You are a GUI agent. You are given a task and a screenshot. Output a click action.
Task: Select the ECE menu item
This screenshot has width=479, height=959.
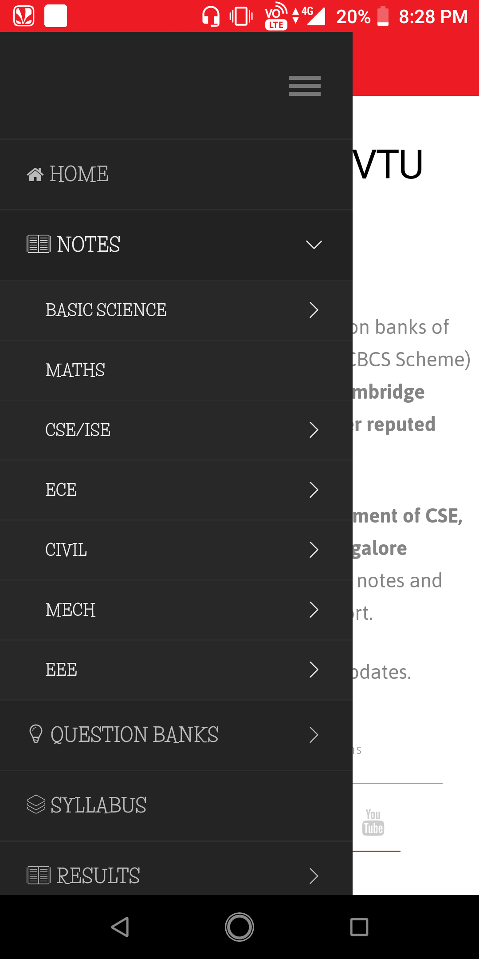click(x=61, y=490)
